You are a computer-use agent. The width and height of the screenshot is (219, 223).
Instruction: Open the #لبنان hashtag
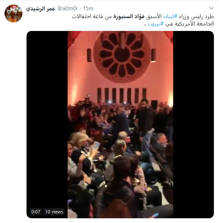tap(170, 17)
